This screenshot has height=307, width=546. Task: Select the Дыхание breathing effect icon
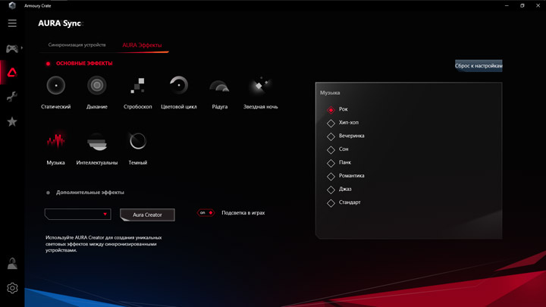(x=97, y=85)
